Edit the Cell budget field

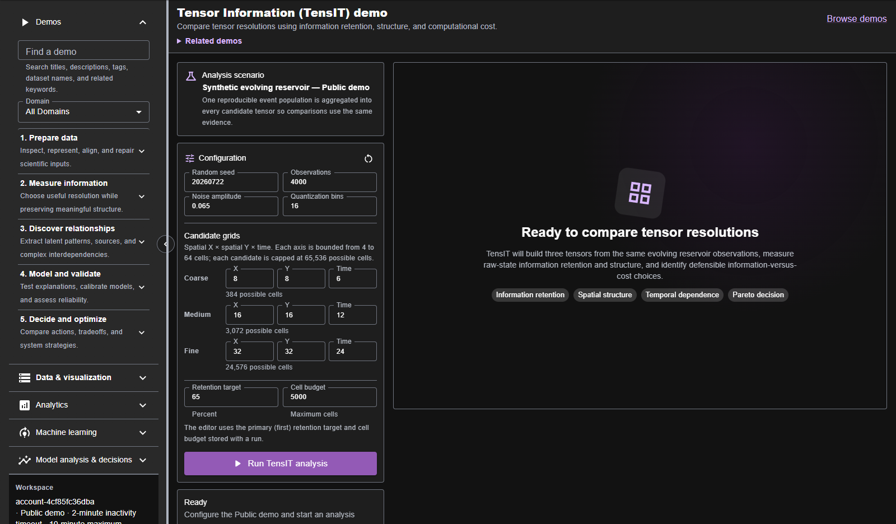coord(330,397)
